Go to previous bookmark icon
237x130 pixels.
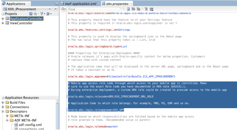point(139,9)
